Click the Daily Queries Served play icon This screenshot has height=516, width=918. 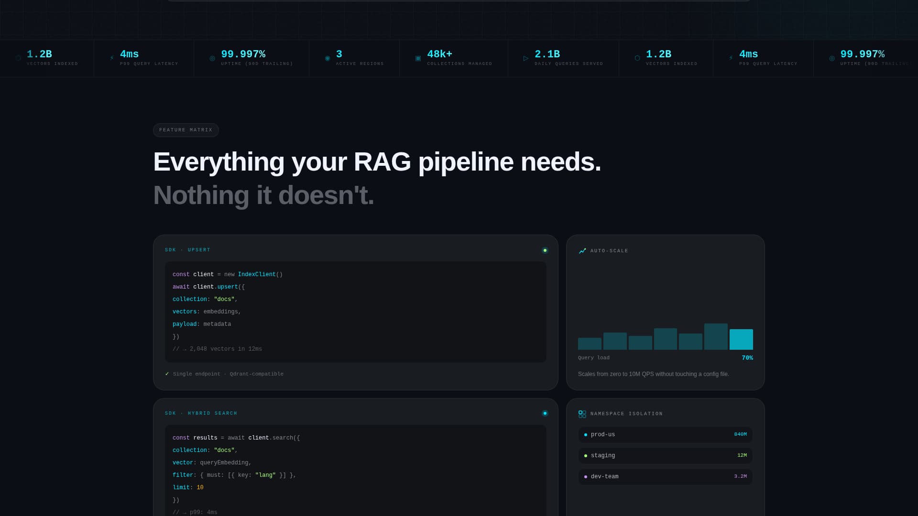point(526,58)
